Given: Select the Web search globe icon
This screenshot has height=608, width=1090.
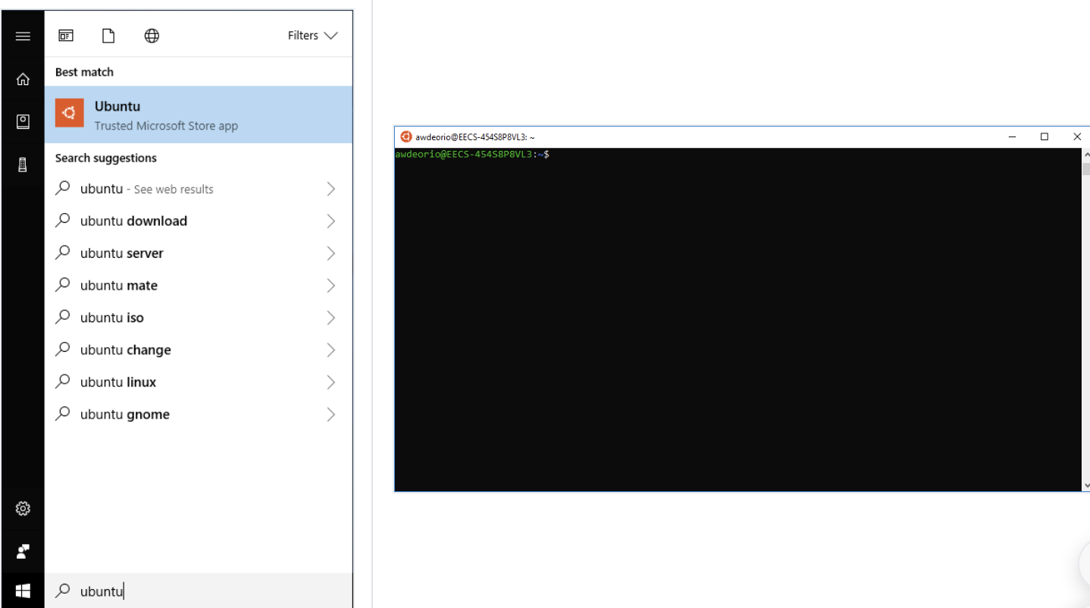Looking at the screenshot, I should [152, 35].
